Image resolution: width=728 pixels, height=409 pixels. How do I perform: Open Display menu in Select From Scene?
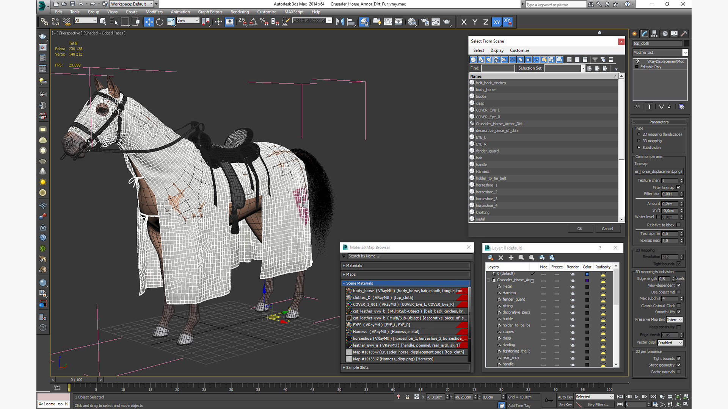pyautogui.click(x=497, y=50)
